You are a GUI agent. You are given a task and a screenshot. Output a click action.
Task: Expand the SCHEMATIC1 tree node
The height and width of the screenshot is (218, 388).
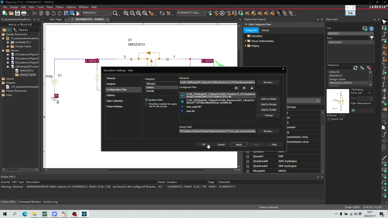point(8,42)
